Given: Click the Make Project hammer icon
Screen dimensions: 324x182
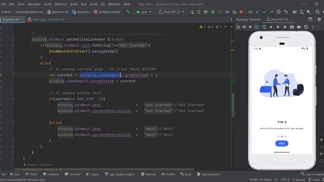Looking at the screenshot, I should point(128,12).
